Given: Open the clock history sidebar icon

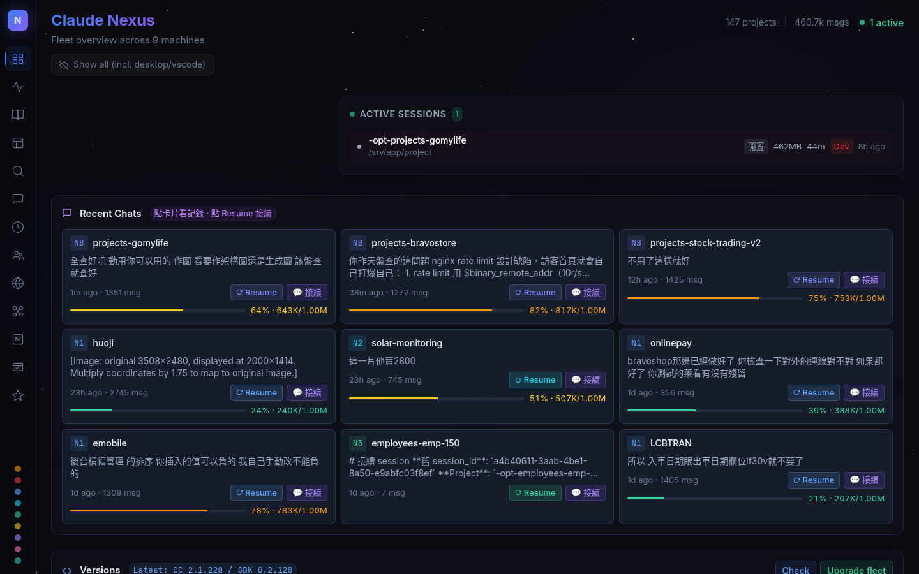Looking at the screenshot, I should click(x=18, y=227).
